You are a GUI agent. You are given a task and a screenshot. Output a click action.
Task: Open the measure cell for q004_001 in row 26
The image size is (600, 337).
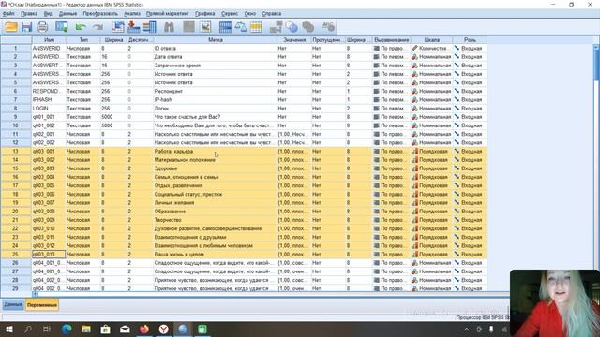coord(431,263)
